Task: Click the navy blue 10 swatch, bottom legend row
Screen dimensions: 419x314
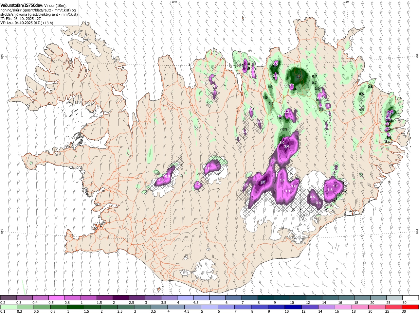Action: (x=293, y=307)
